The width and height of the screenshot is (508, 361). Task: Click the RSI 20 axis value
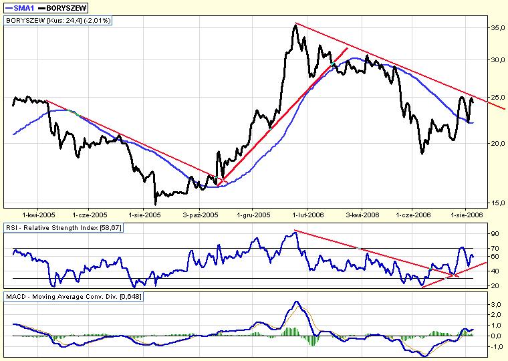(x=495, y=285)
